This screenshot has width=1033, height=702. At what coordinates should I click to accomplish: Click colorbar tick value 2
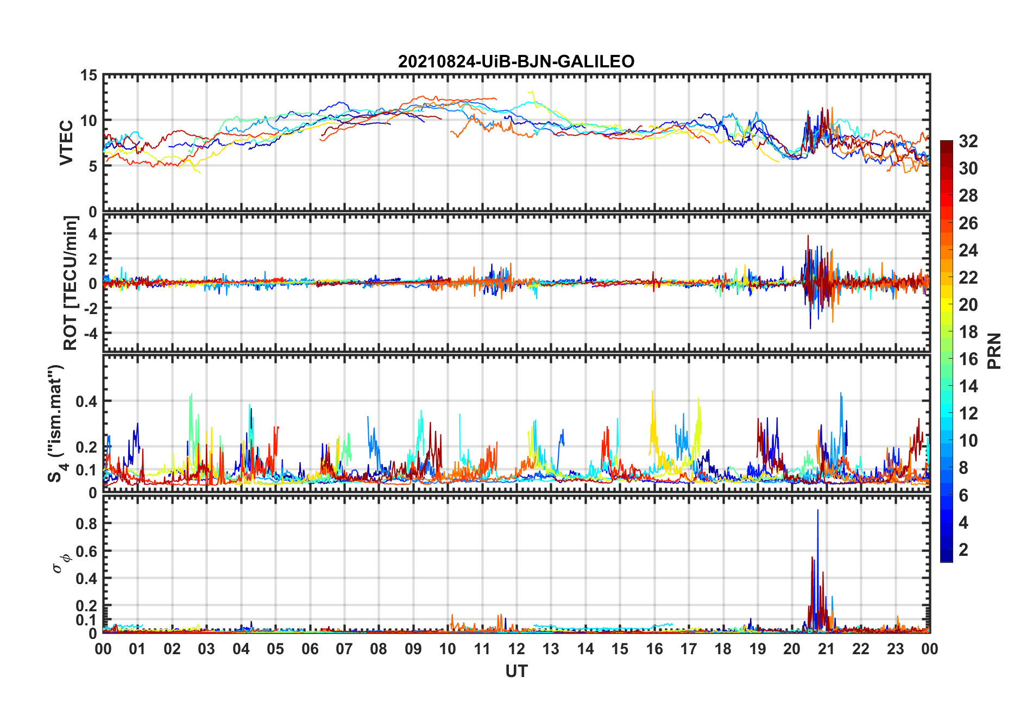[963, 549]
